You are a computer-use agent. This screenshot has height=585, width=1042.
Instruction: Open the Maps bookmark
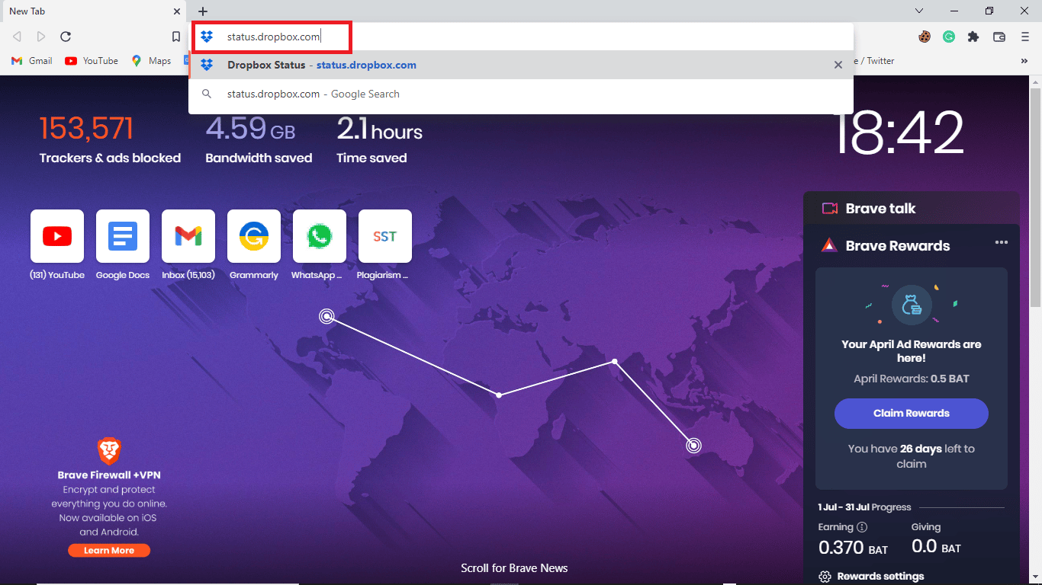151,61
